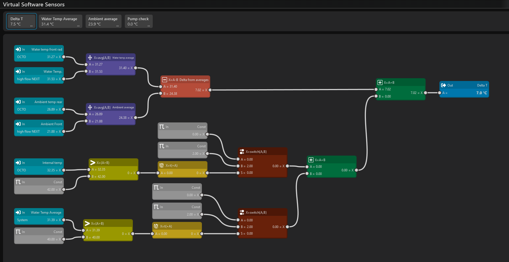Image resolution: width=509 pixels, height=262 pixels.
Task: Click the input arrow icon on Internal temp node
Action: 18,163
